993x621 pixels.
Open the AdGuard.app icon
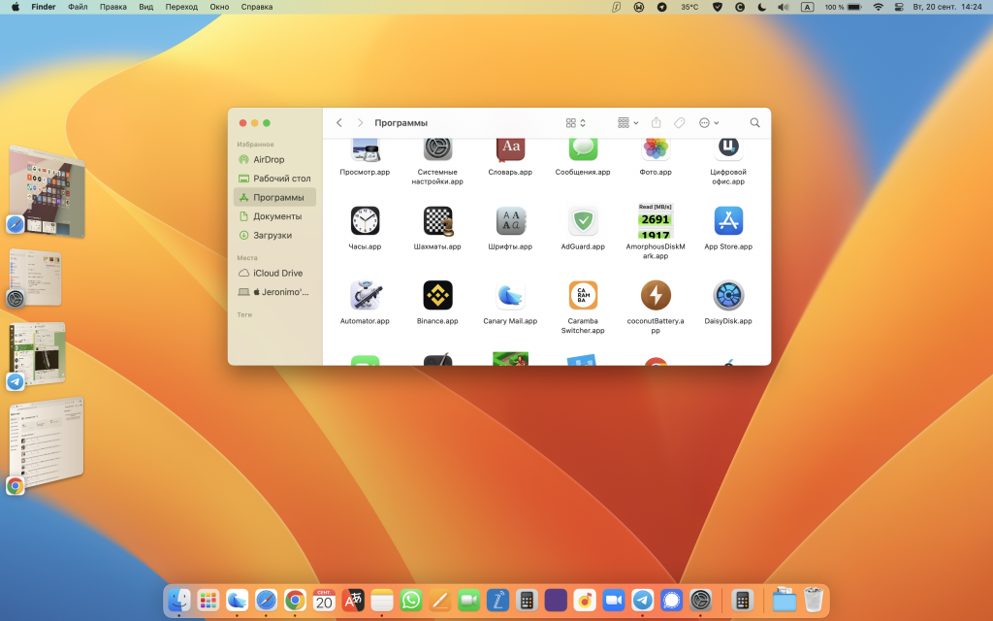click(583, 221)
